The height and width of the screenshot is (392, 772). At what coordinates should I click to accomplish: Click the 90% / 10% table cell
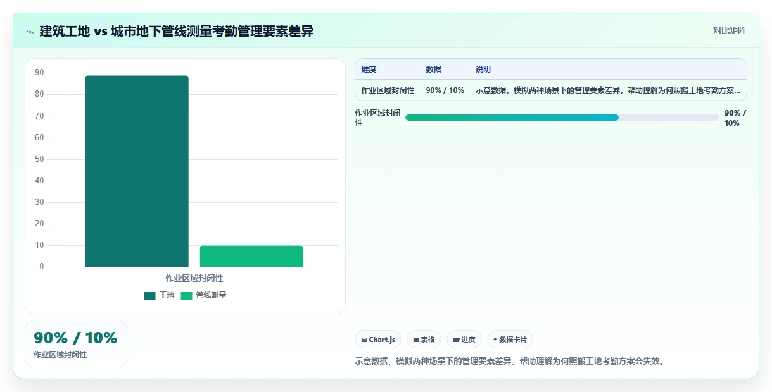445,90
